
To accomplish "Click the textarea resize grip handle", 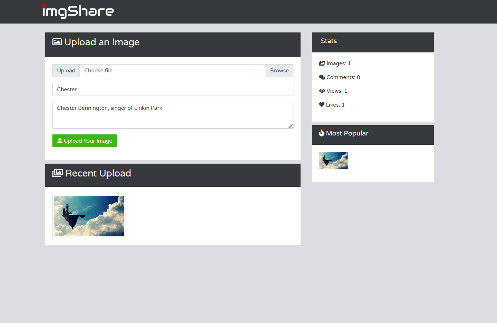I will point(290,126).
